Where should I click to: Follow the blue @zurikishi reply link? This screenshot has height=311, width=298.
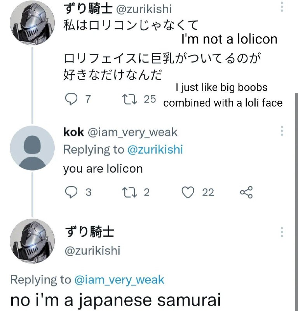(155, 149)
